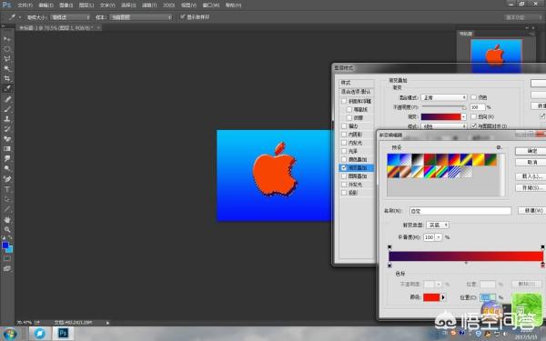Viewport: 546px width, 341px height.
Task: Change screen mode icon in toolbox
Action: [7, 268]
